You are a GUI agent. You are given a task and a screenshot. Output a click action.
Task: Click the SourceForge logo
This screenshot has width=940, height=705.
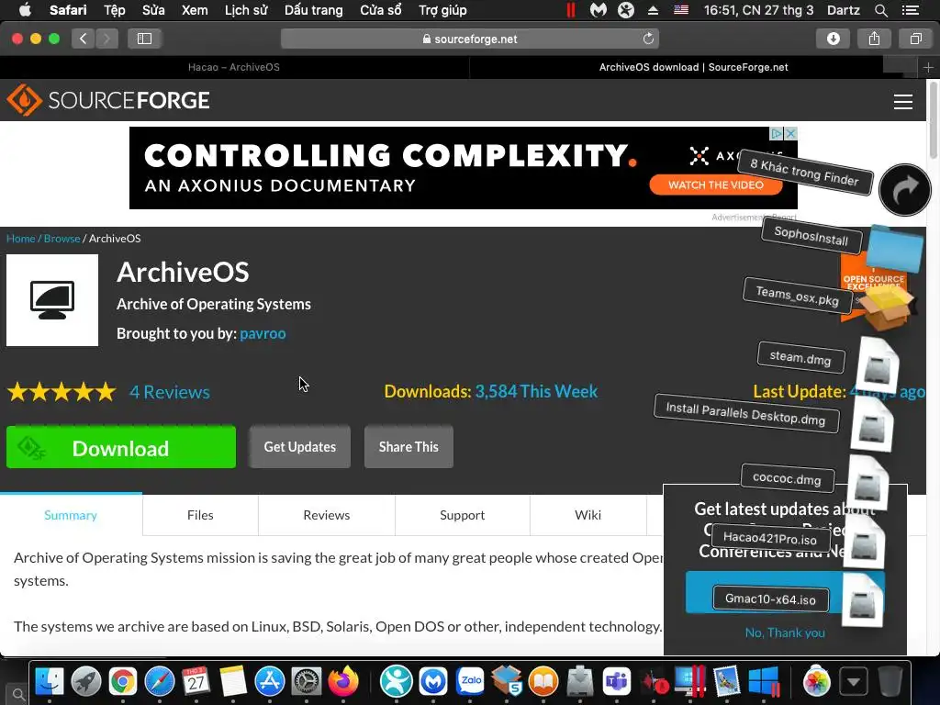[108, 100]
